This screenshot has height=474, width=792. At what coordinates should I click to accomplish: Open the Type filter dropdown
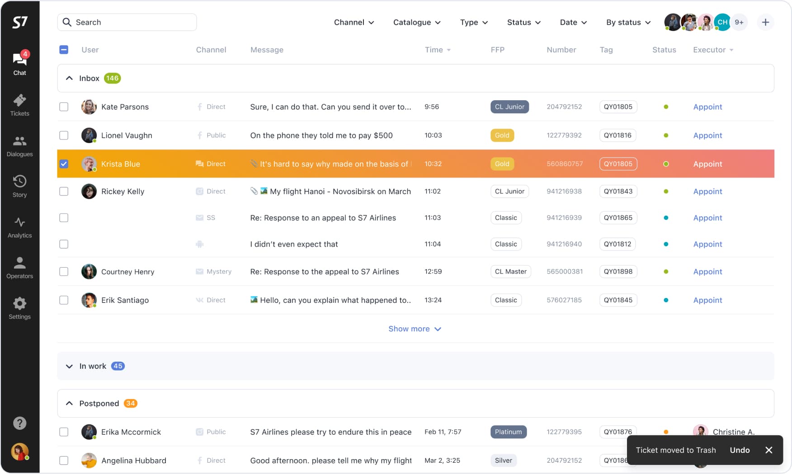[x=474, y=22]
